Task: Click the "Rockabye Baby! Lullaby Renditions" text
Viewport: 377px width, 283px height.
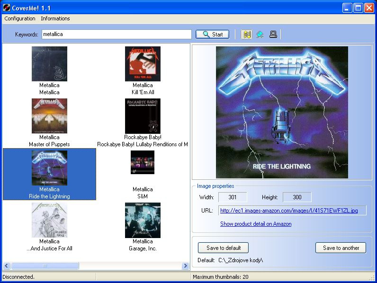Action: (x=143, y=144)
